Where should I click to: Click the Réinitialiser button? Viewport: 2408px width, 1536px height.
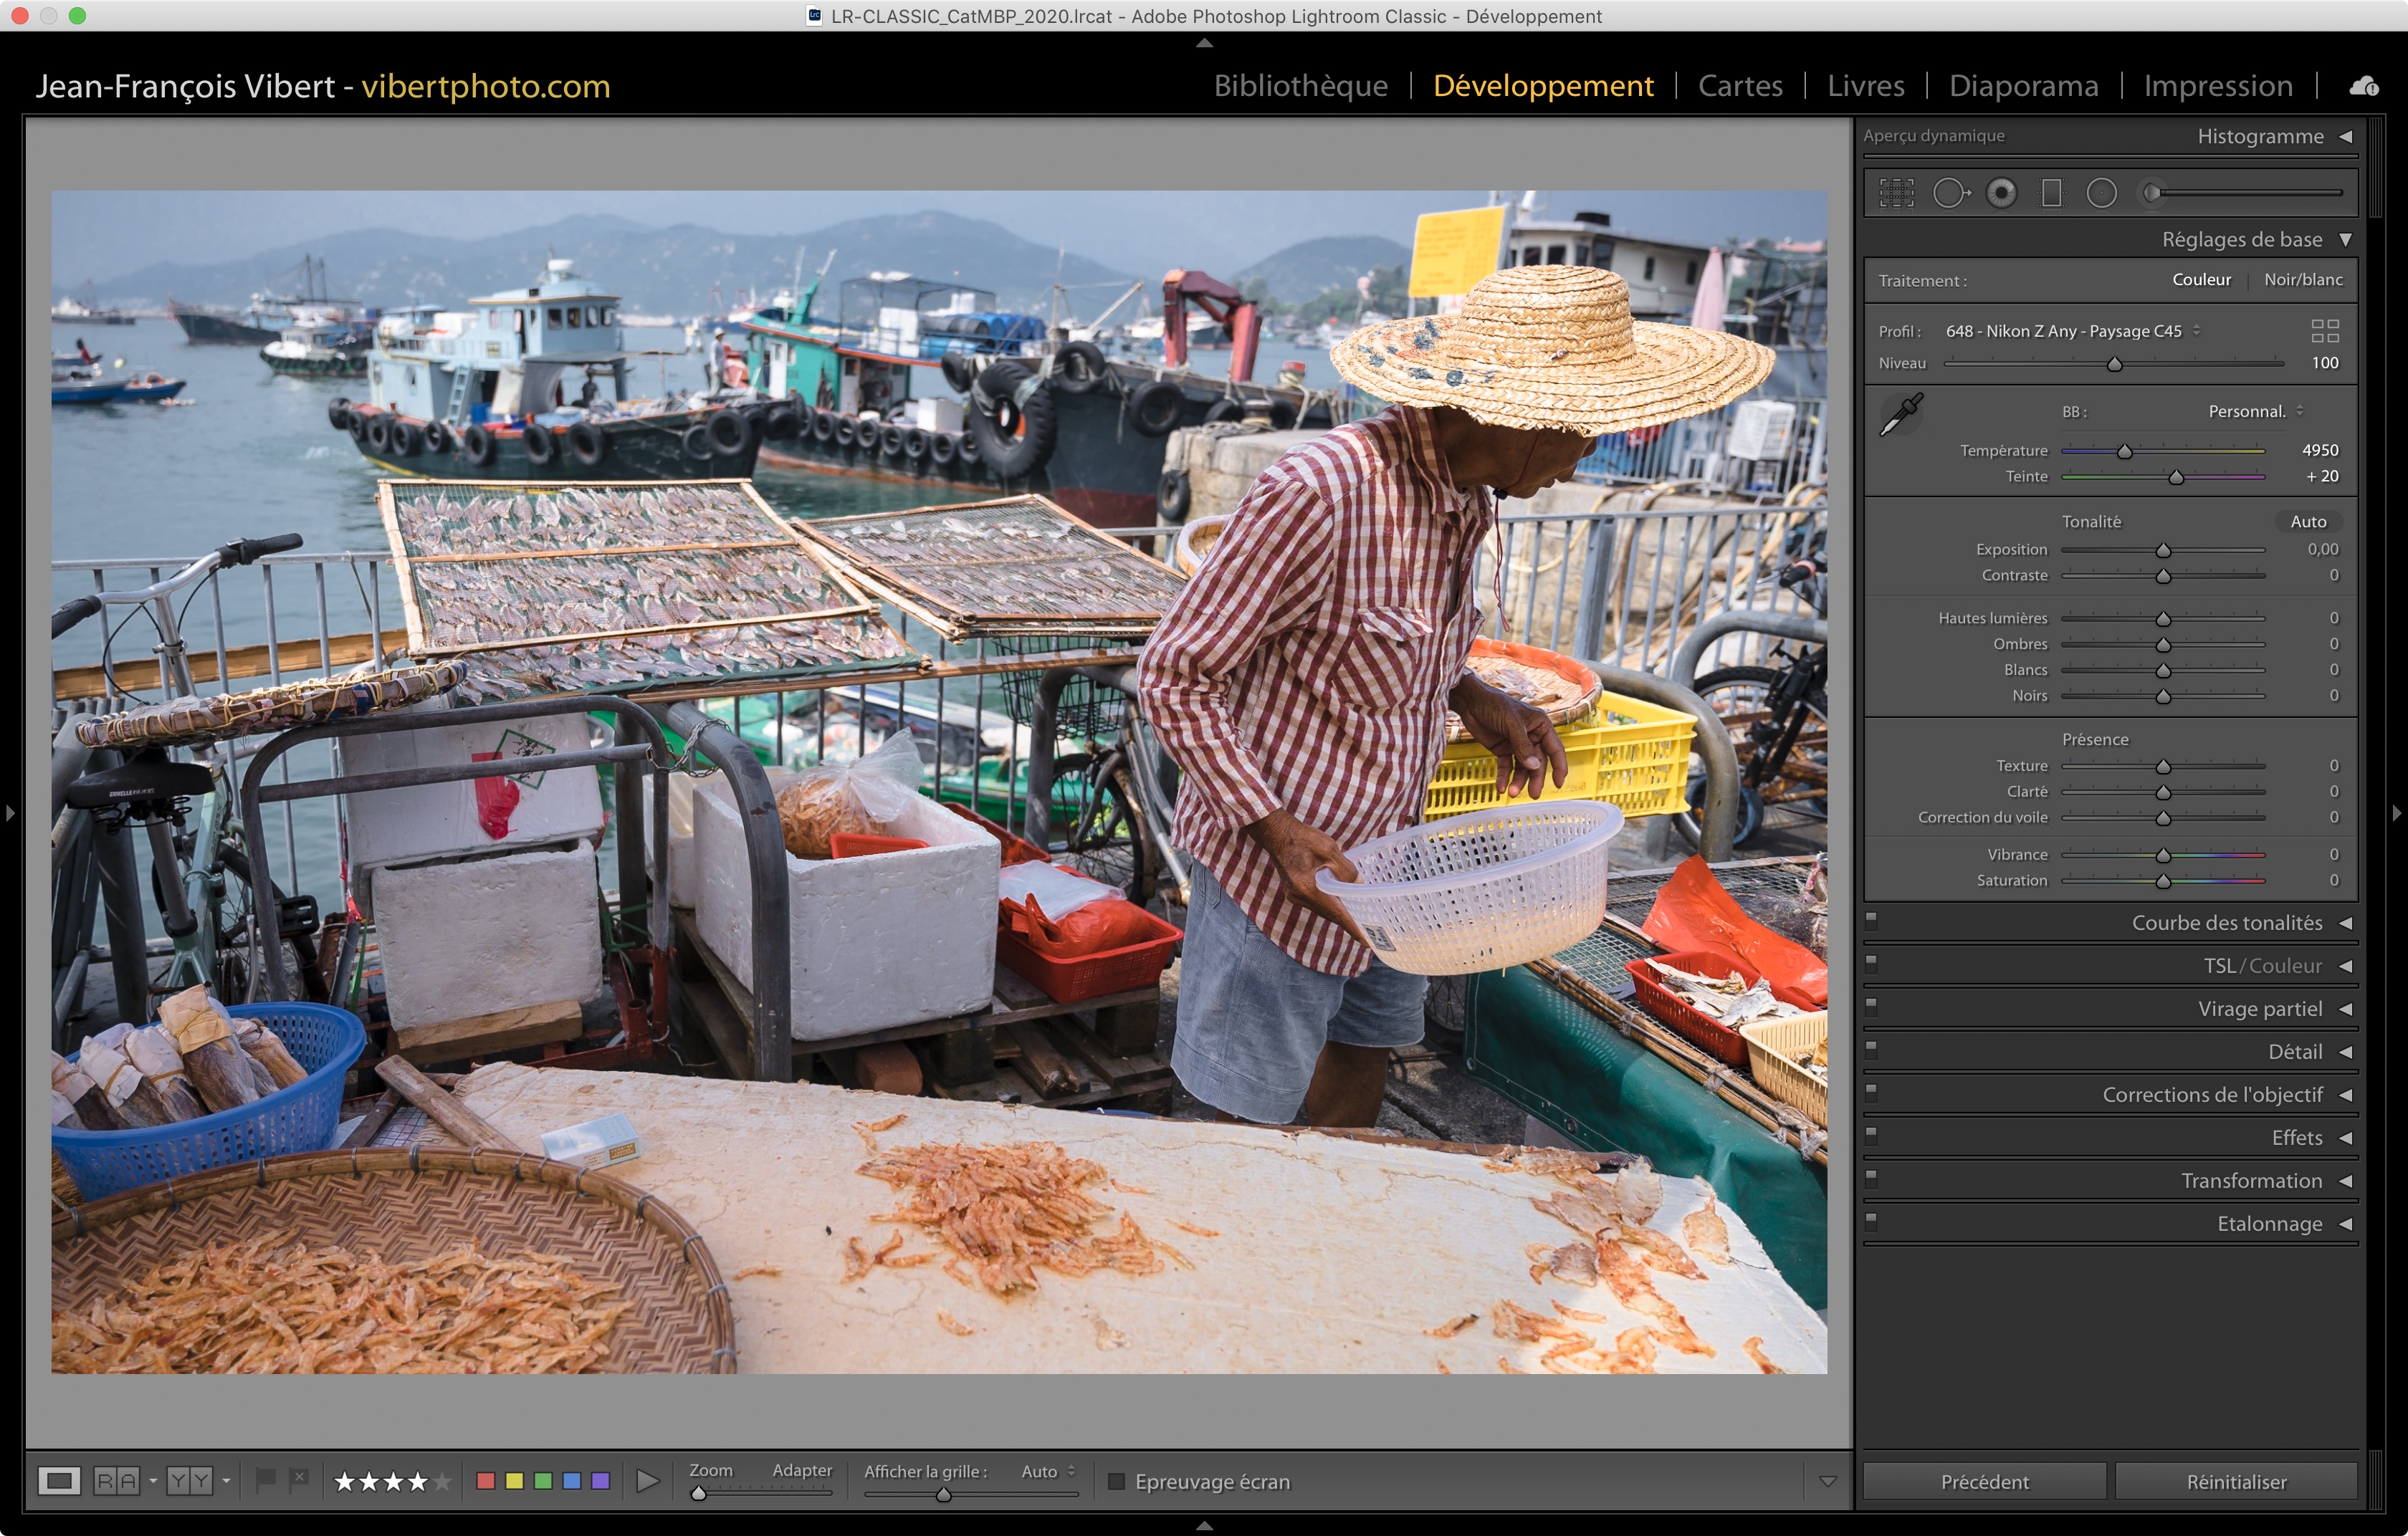coord(2235,1481)
